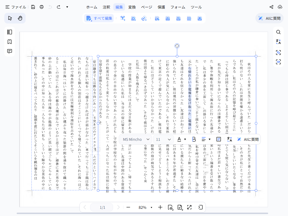The image size is (288, 216).
Task: Click the crop page tool icon
Action: tap(157, 18)
